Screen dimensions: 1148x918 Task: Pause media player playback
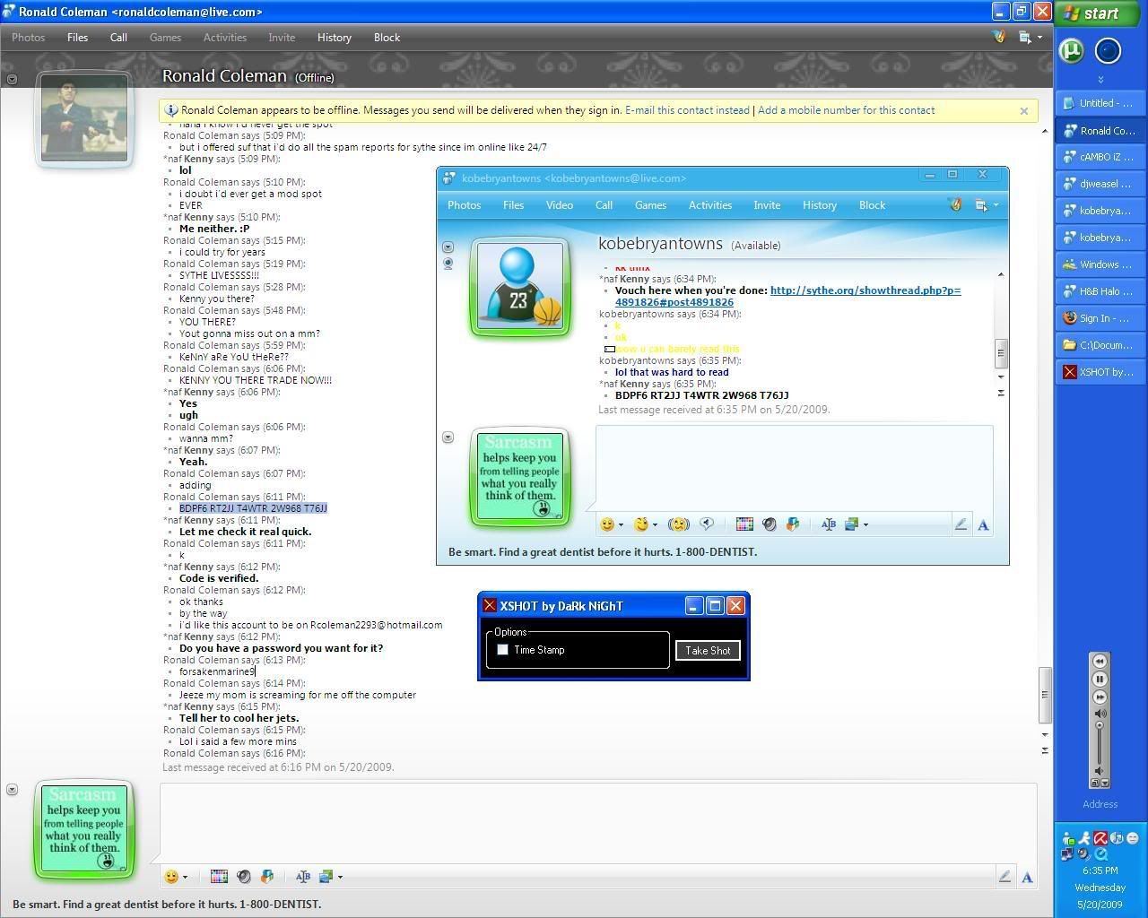pos(1100,679)
